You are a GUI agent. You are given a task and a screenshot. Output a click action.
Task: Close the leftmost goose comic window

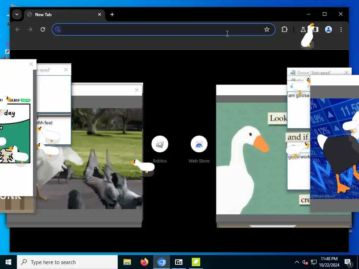(x=31, y=64)
